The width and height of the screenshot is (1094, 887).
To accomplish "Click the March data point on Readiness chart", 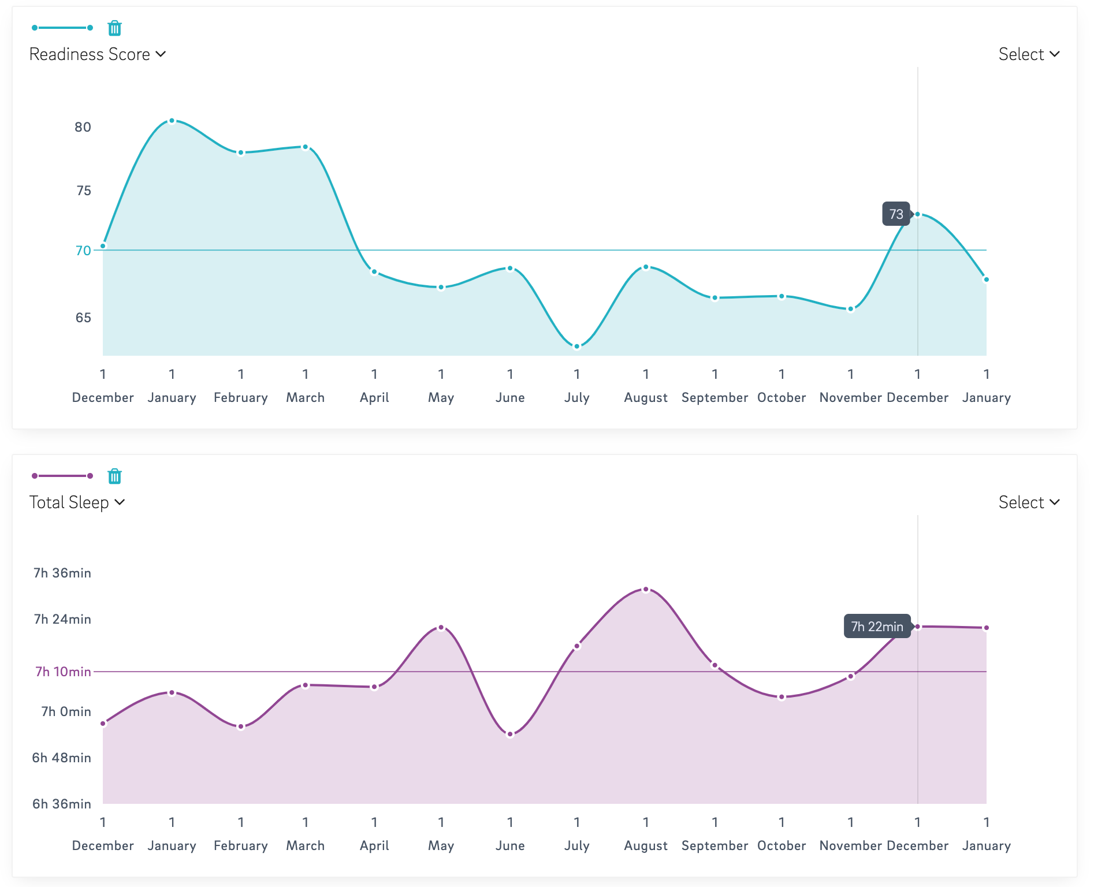I will tap(306, 147).
